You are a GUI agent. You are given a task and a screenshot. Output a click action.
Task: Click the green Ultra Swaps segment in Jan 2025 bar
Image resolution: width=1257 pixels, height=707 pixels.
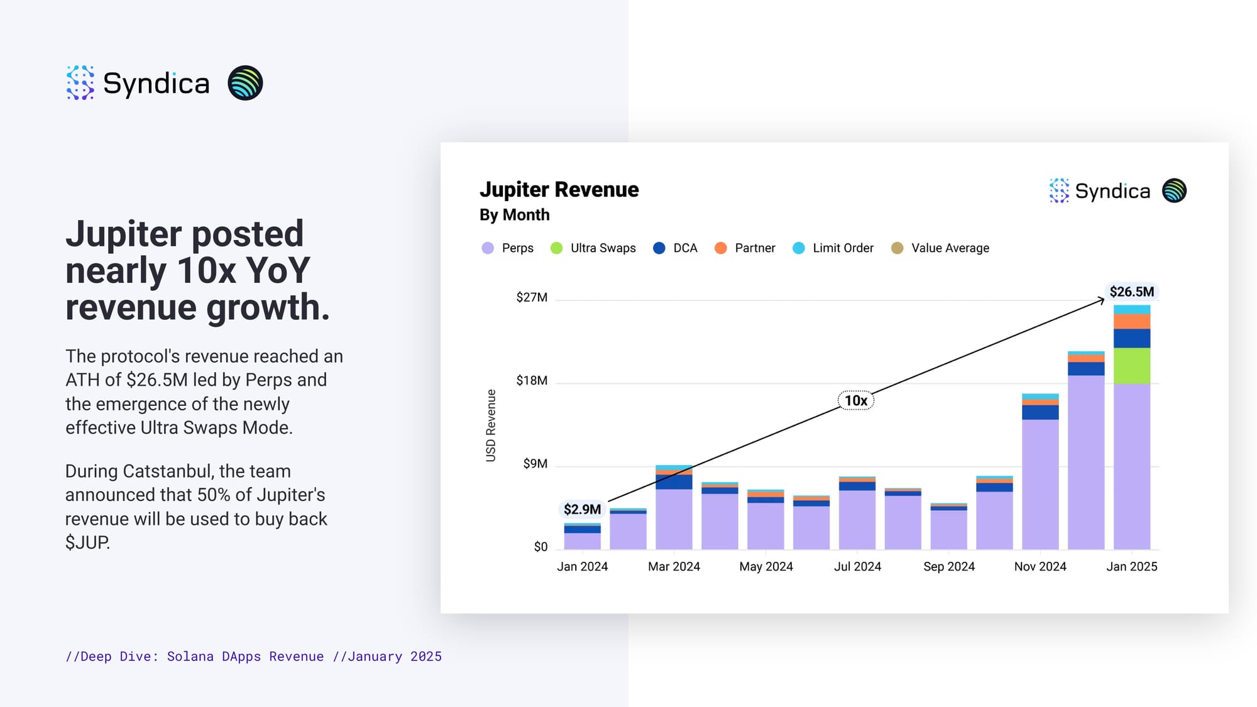coord(1132,366)
